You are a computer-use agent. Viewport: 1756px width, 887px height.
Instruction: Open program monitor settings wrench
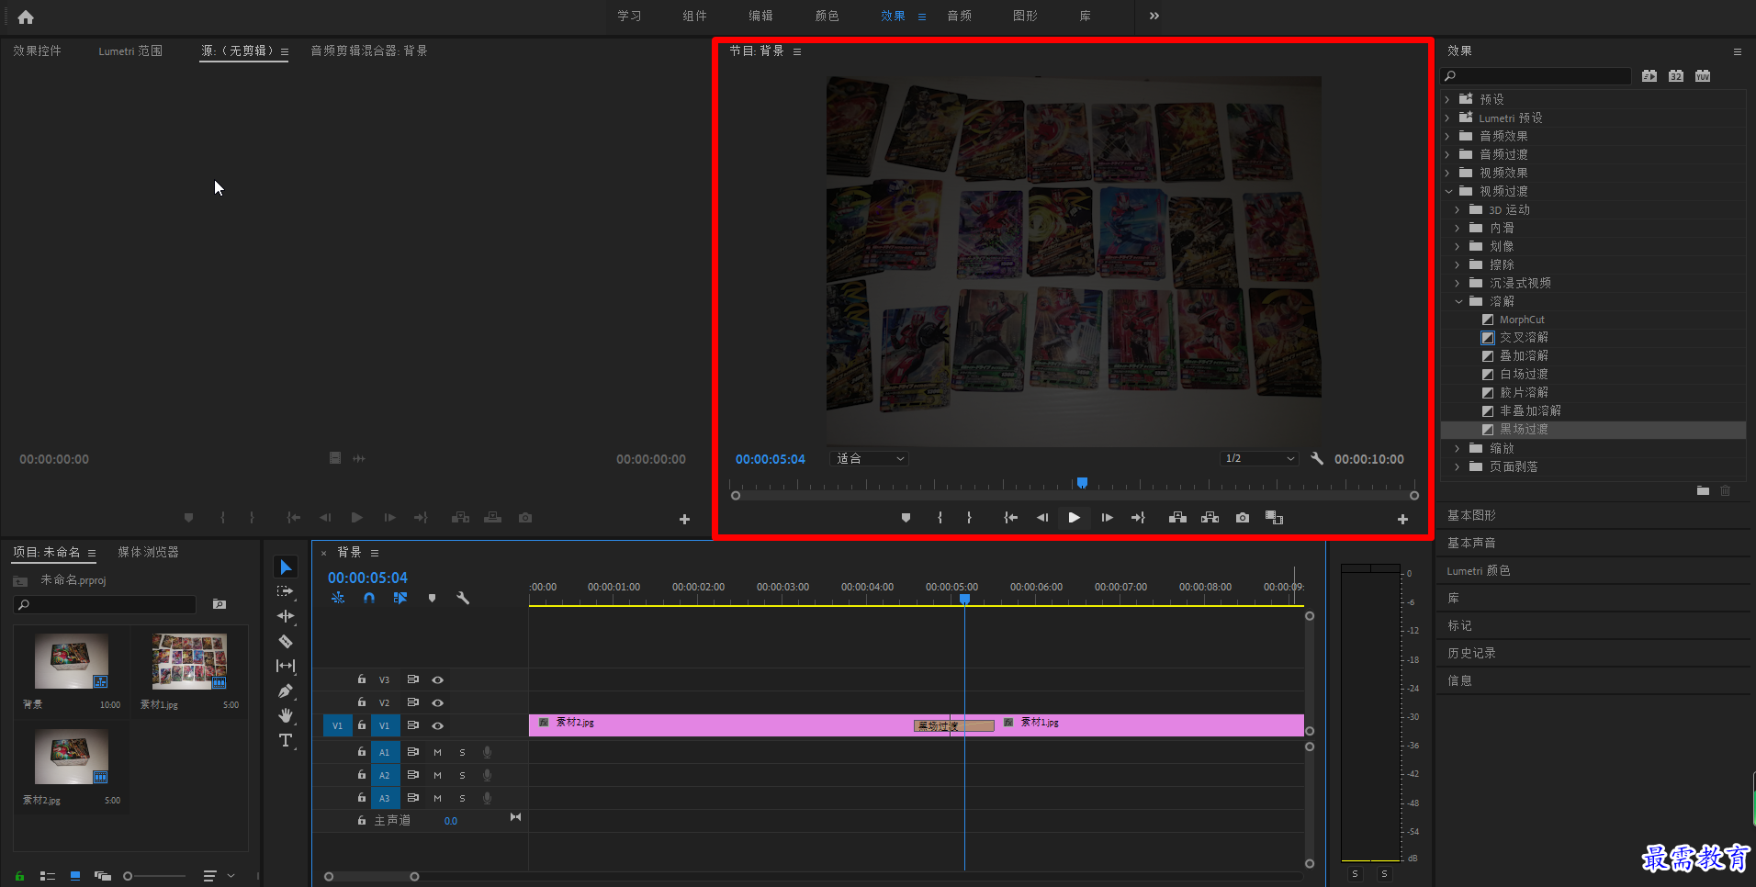[1317, 458]
